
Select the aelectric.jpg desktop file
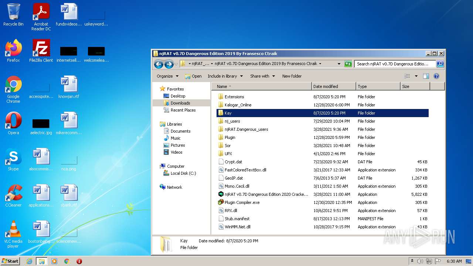coord(41,126)
